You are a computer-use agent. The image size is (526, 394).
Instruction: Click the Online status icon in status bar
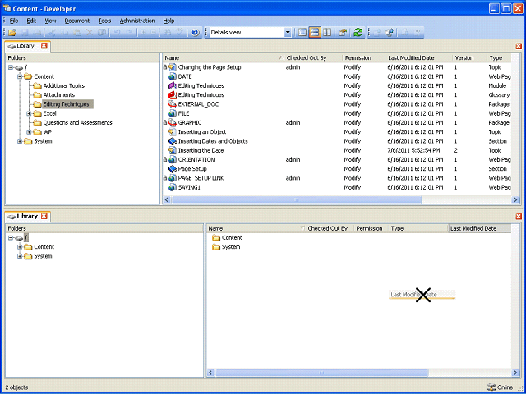point(491,387)
